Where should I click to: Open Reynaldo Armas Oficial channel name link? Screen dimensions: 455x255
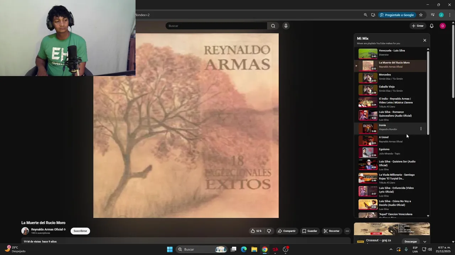(x=47, y=229)
